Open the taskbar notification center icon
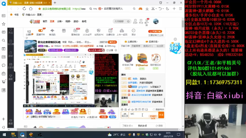This screenshot has width=246, height=138. tap(178, 135)
